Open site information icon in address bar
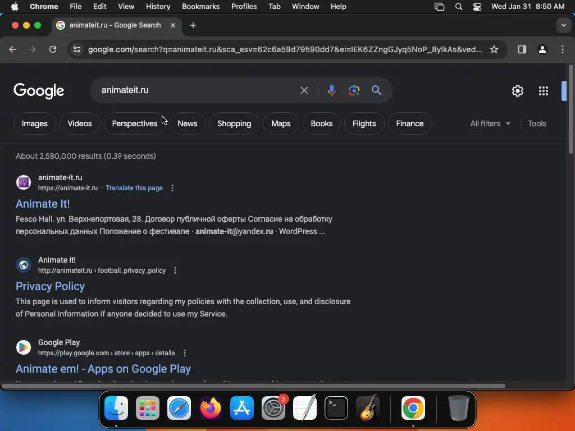 (x=76, y=49)
